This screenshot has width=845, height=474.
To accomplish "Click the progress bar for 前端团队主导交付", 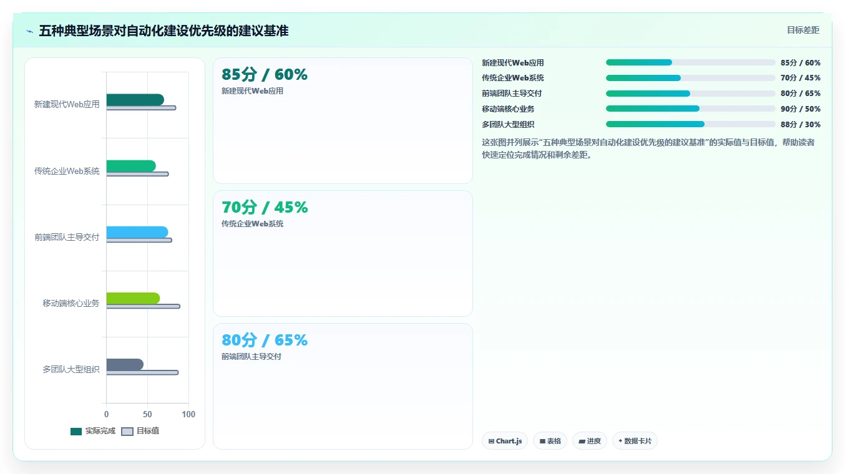I will (x=690, y=94).
